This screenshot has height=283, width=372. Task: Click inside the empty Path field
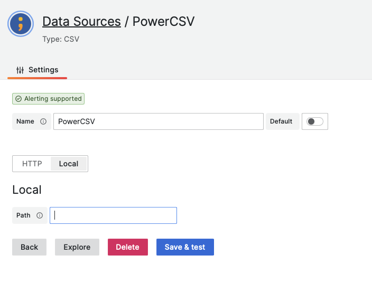113,215
